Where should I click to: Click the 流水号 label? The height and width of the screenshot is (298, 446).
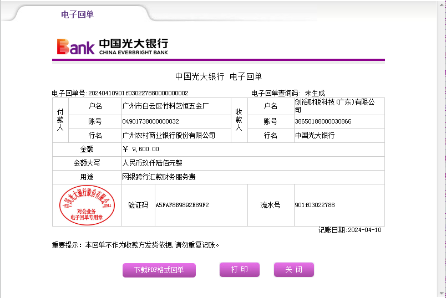[270, 205]
